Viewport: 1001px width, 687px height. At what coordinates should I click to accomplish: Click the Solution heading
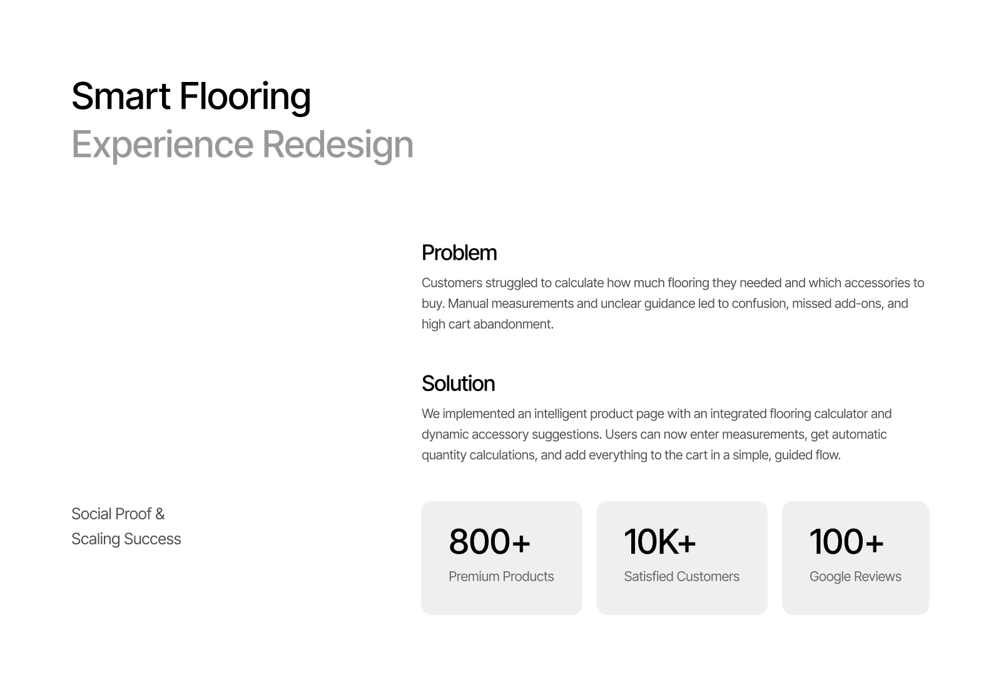(458, 384)
